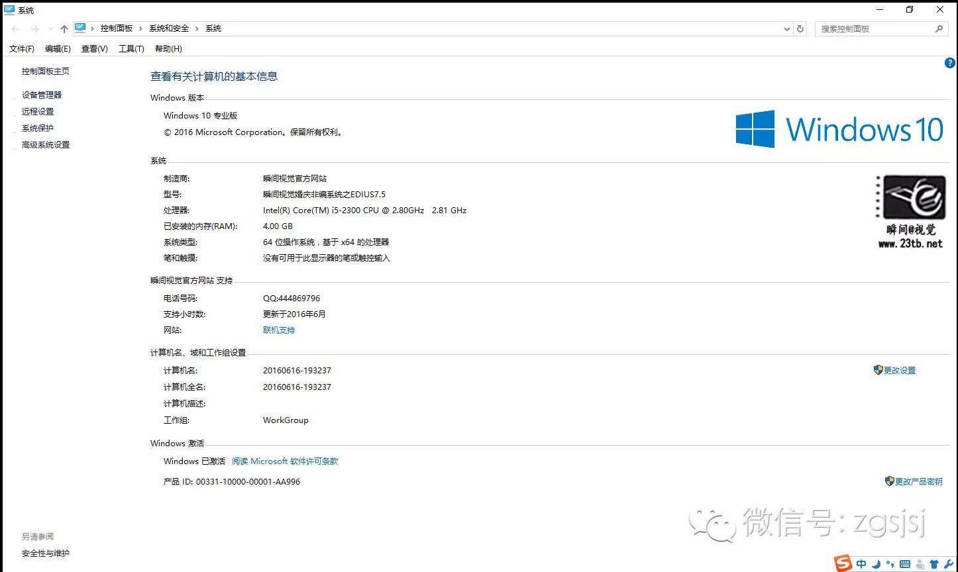Screen dimensions: 958x572
Task: Open the 查看(V) menu
Action: pos(95,49)
